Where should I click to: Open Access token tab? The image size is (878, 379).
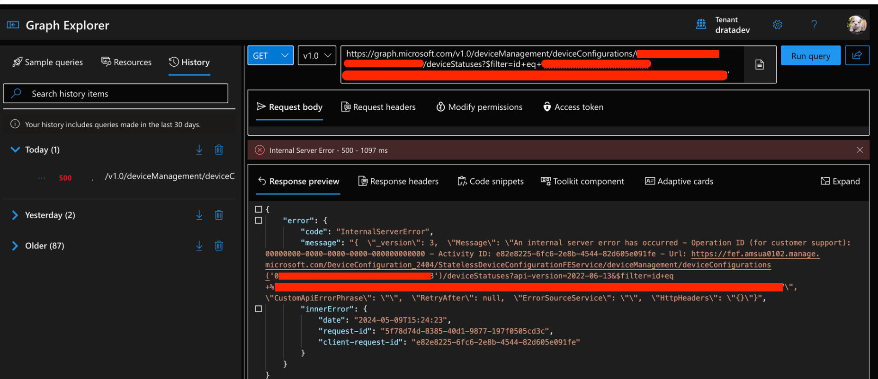(x=573, y=107)
